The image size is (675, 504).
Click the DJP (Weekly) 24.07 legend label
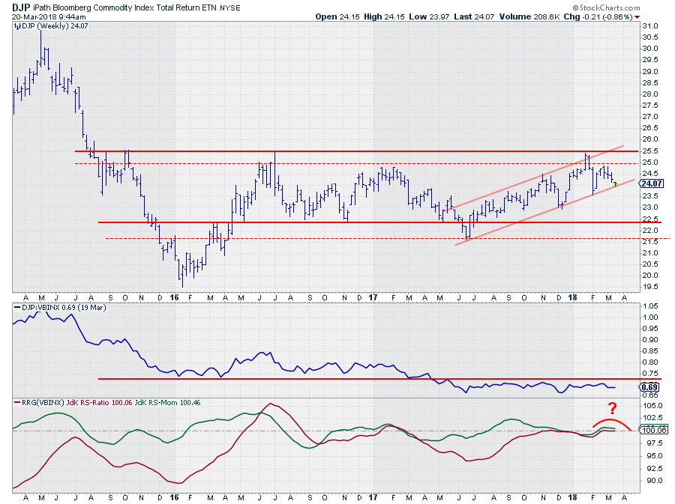click(x=55, y=26)
